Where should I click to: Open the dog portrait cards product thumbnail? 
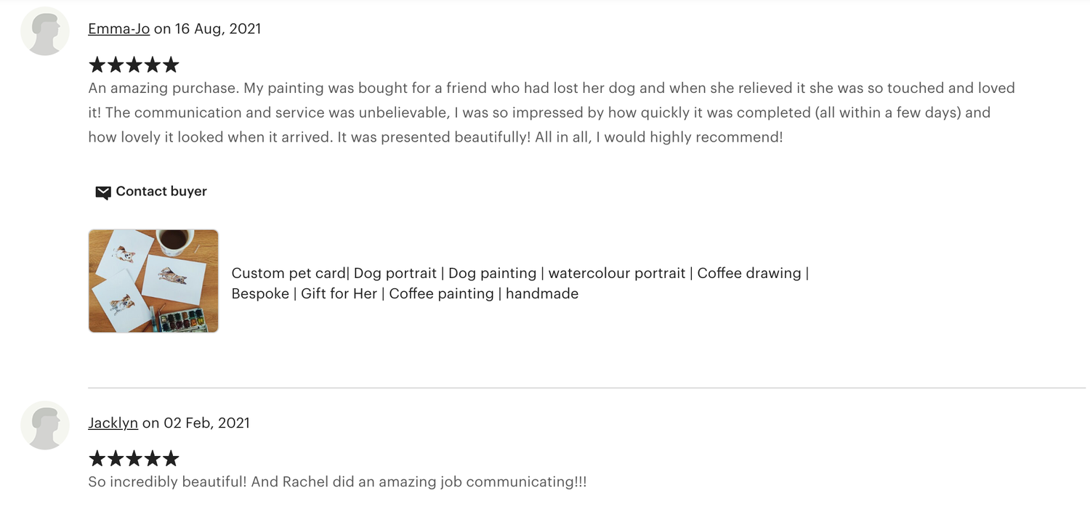(153, 281)
